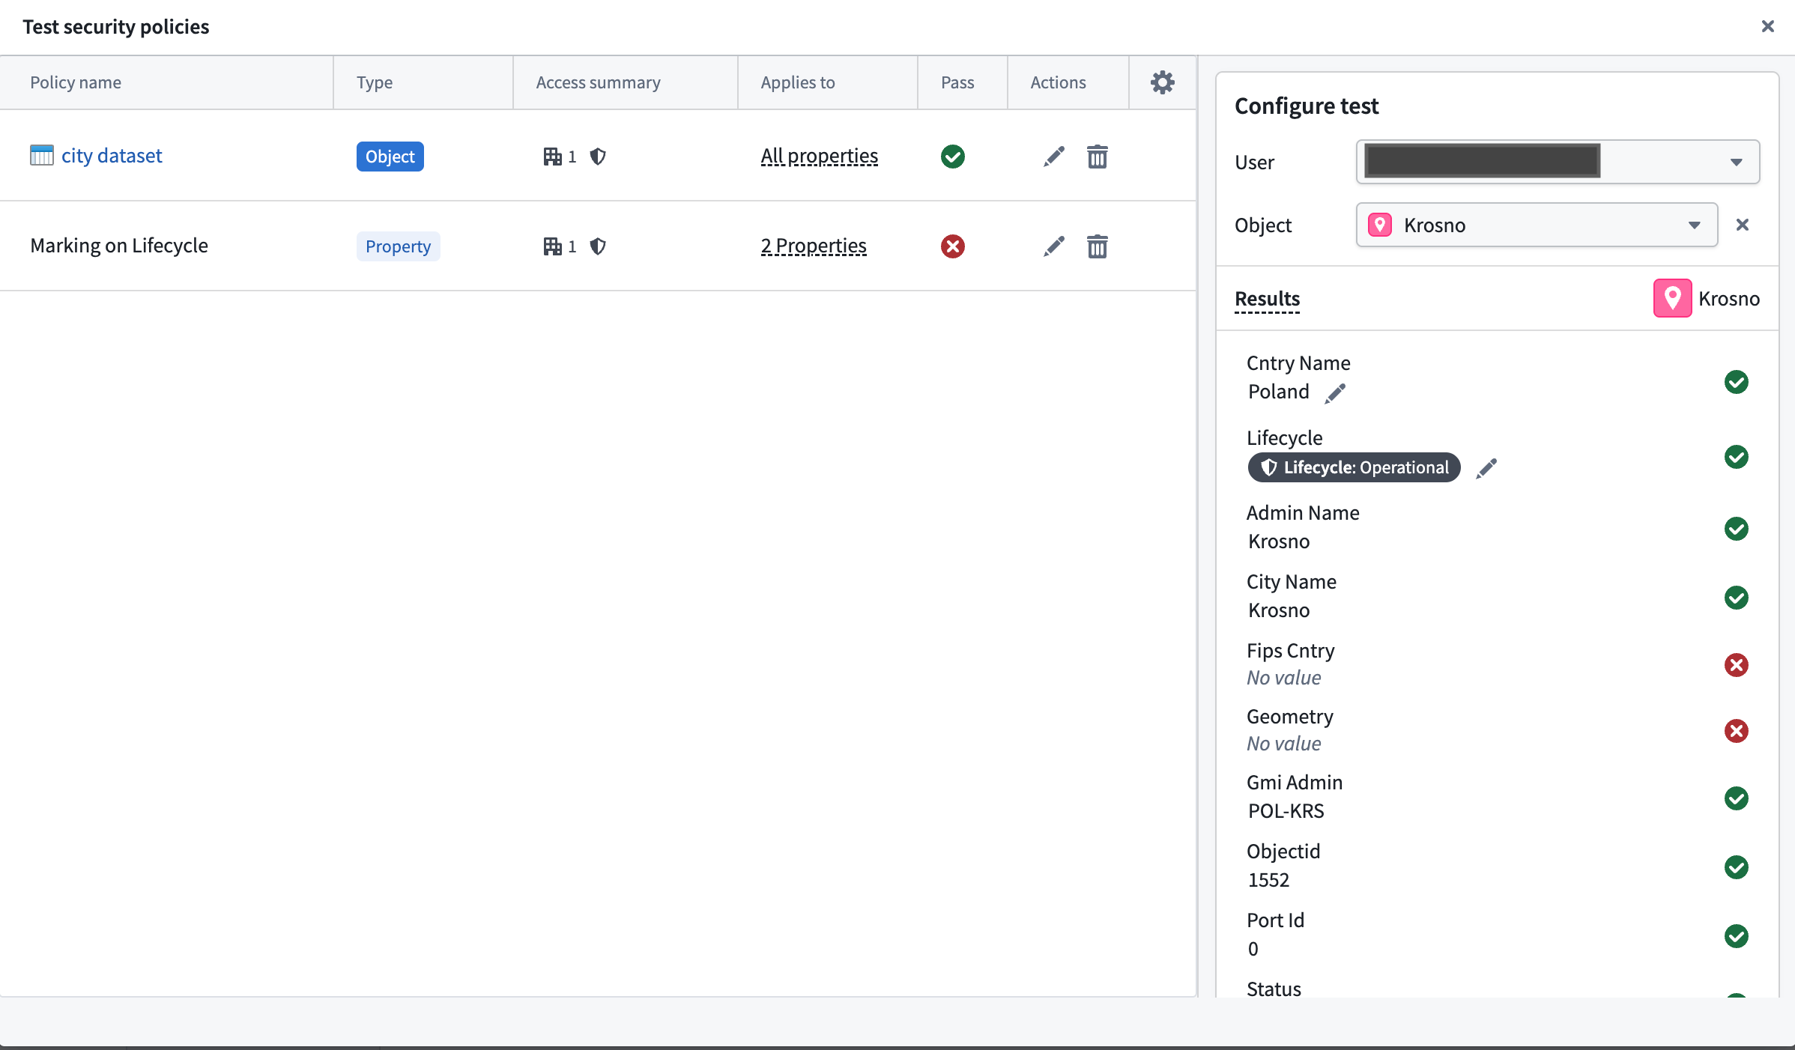Click organization icon in Marking on Lifecycle row
The image size is (1795, 1050).
coord(552,246)
